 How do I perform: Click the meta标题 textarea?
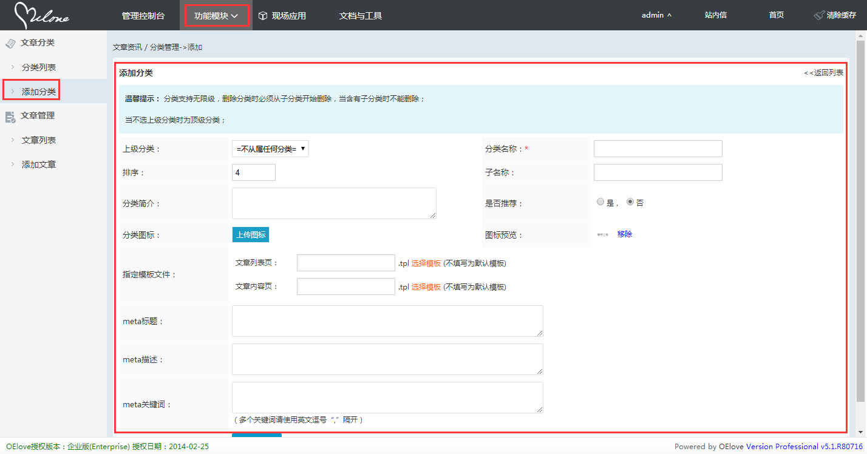387,321
